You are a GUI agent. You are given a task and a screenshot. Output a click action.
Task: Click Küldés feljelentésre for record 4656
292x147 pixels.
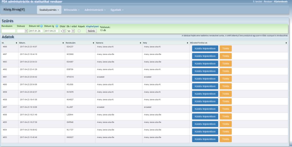point(205,117)
